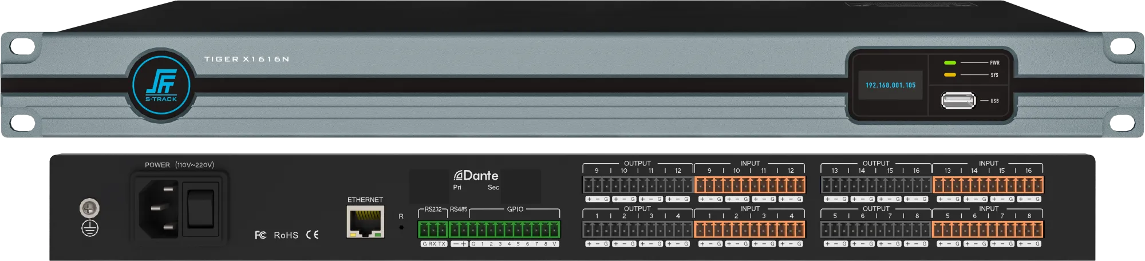Click the S-Track circular logo
The width and height of the screenshot is (1145, 261).
coord(161,85)
